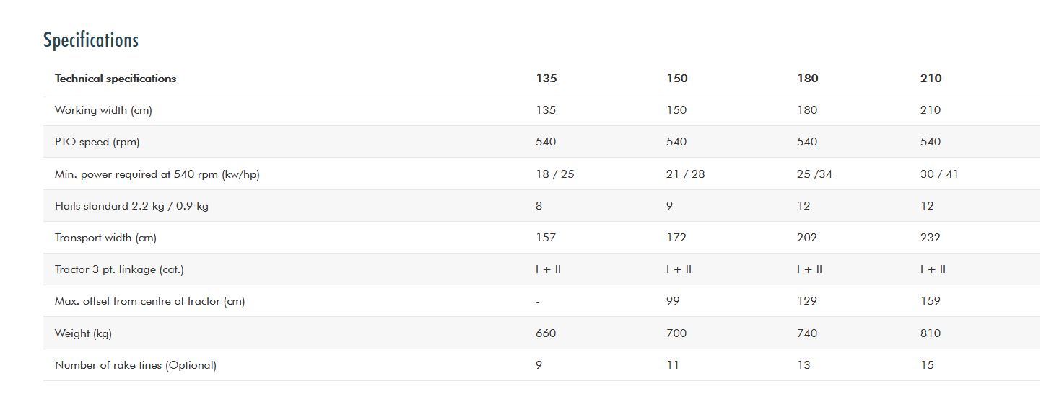Click the Weight (kg) row label

[83, 333]
